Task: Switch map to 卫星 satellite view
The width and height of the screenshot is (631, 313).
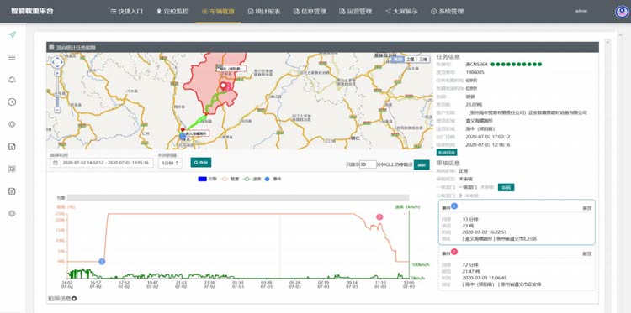Action: point(410,59)
